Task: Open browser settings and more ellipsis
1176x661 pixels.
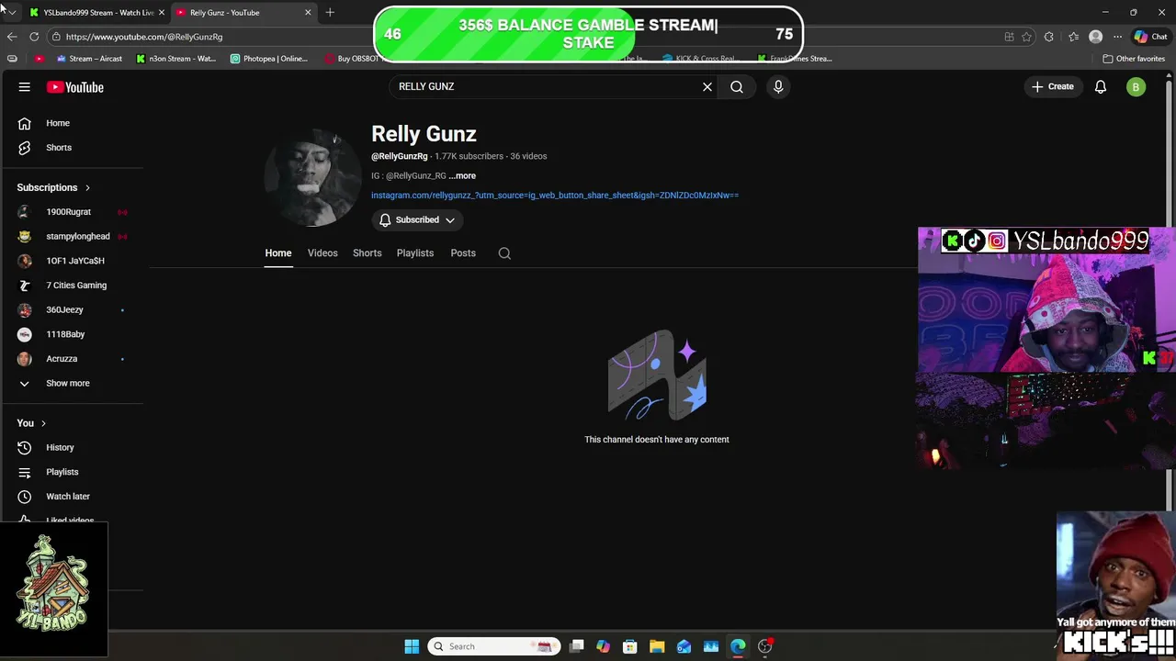Action: pos(1117,37)
